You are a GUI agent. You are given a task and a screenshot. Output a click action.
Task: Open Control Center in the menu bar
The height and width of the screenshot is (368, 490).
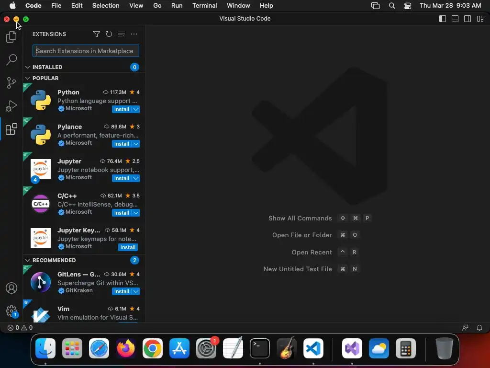coord(408,6)
